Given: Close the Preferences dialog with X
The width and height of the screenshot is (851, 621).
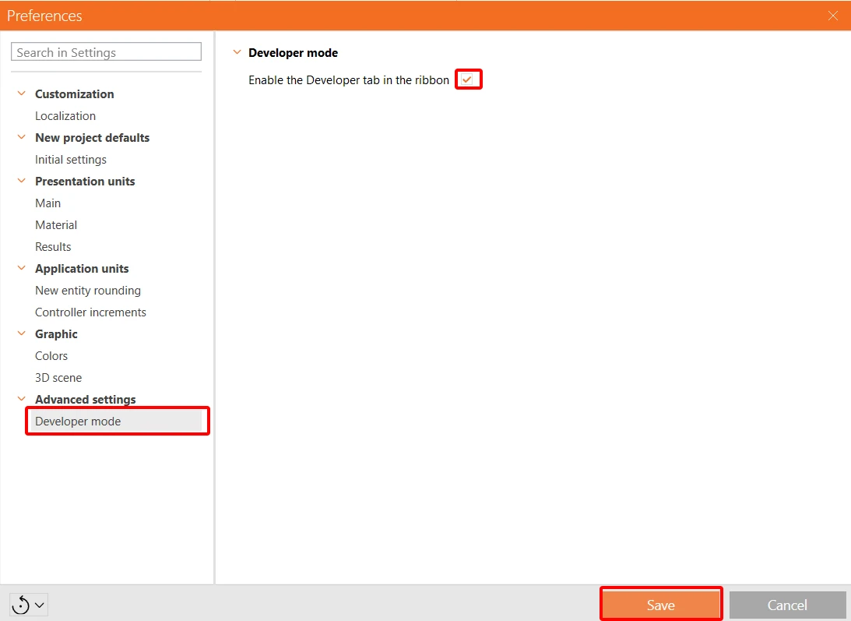Looking at the screenshot, I should 833,16.
